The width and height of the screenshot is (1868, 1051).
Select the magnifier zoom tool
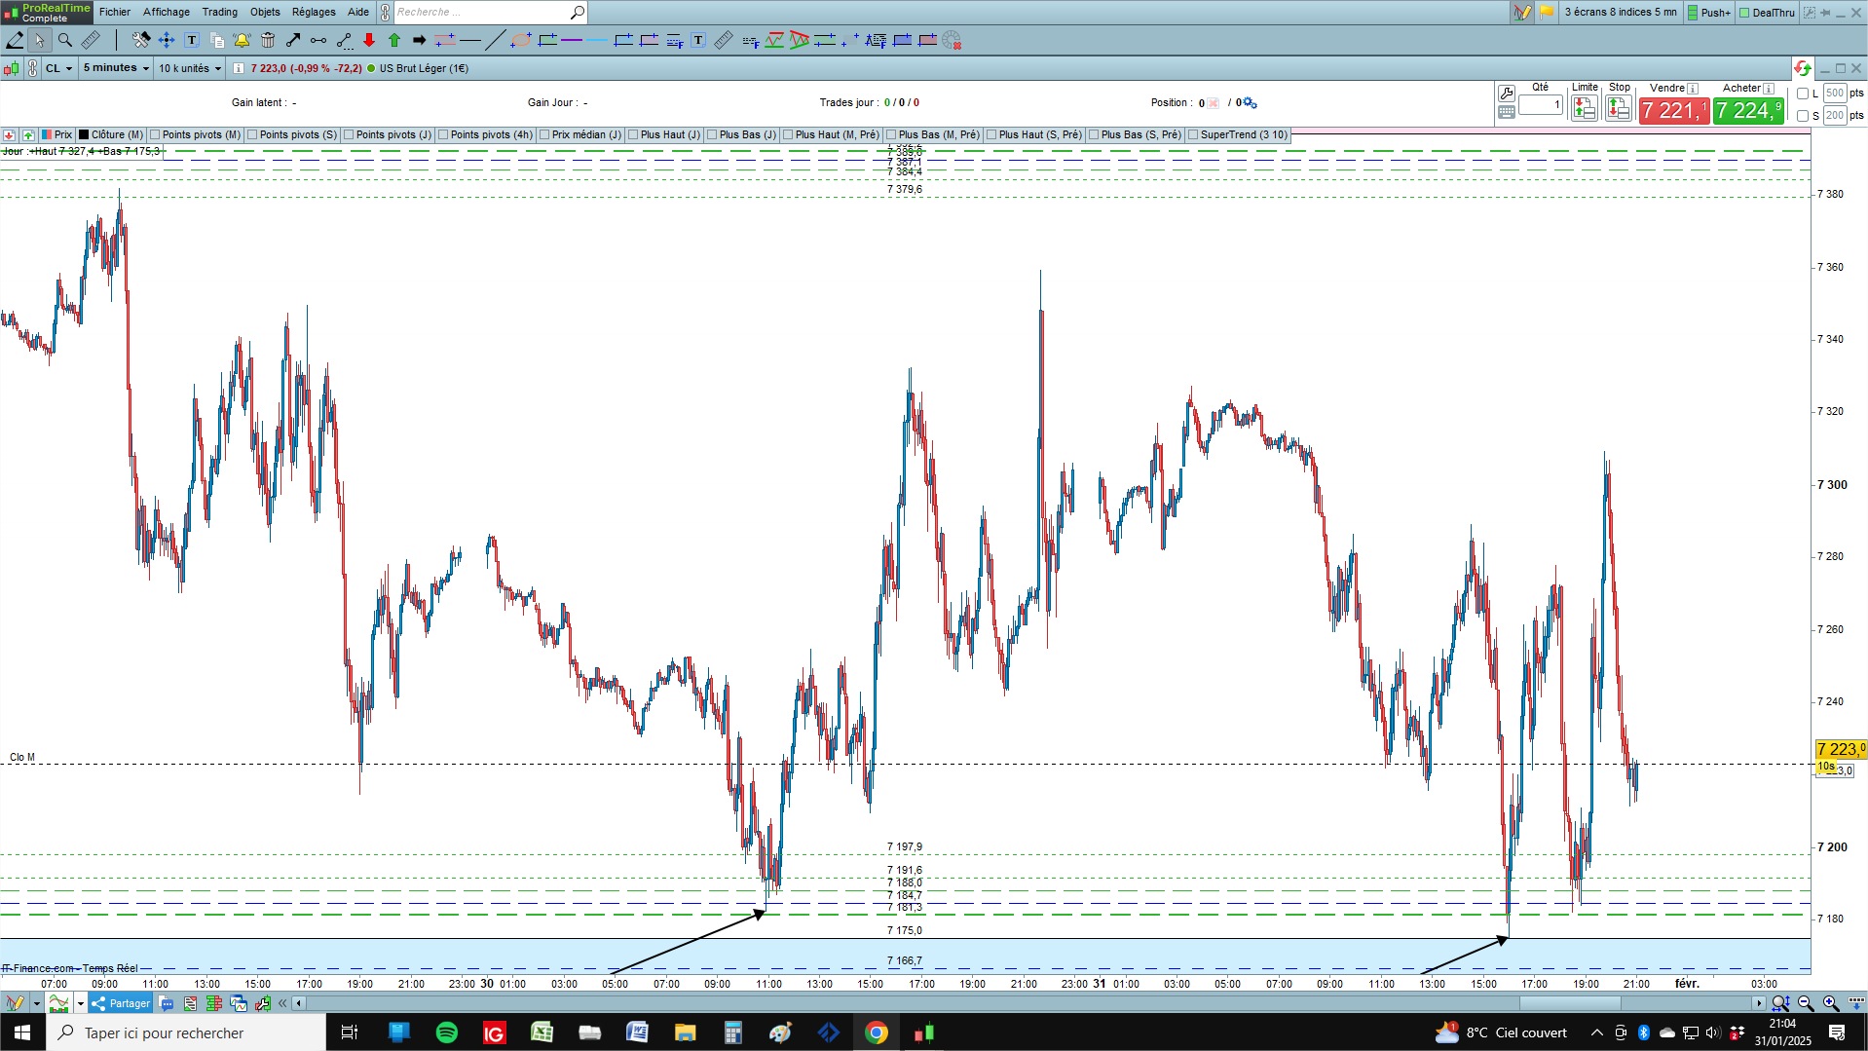coord(65,40)
